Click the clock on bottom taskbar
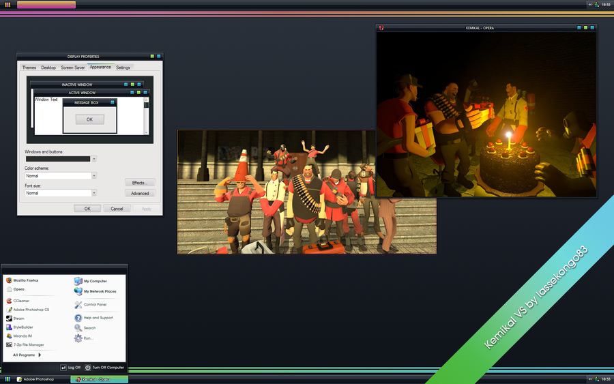 click(x=606, y=379)
